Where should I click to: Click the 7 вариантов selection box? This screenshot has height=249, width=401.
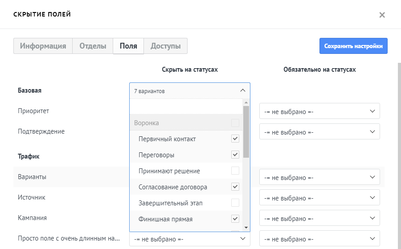click(189, 91)
